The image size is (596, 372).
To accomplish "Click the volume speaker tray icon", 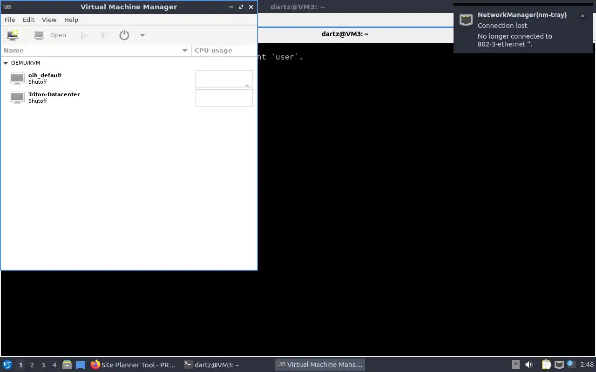I will (528, 365).
